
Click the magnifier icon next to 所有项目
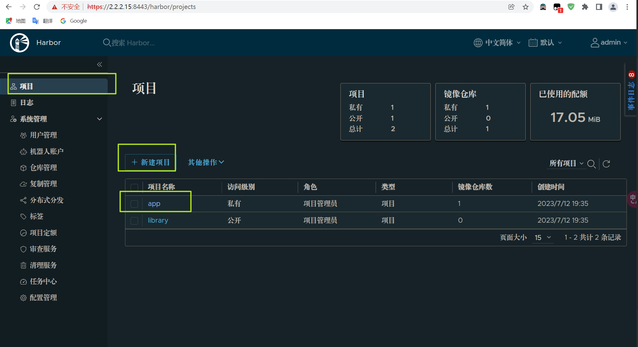591,164
